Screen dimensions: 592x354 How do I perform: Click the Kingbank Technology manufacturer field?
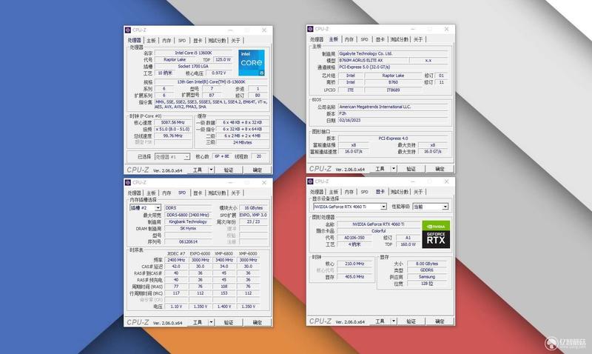point(188,221)
